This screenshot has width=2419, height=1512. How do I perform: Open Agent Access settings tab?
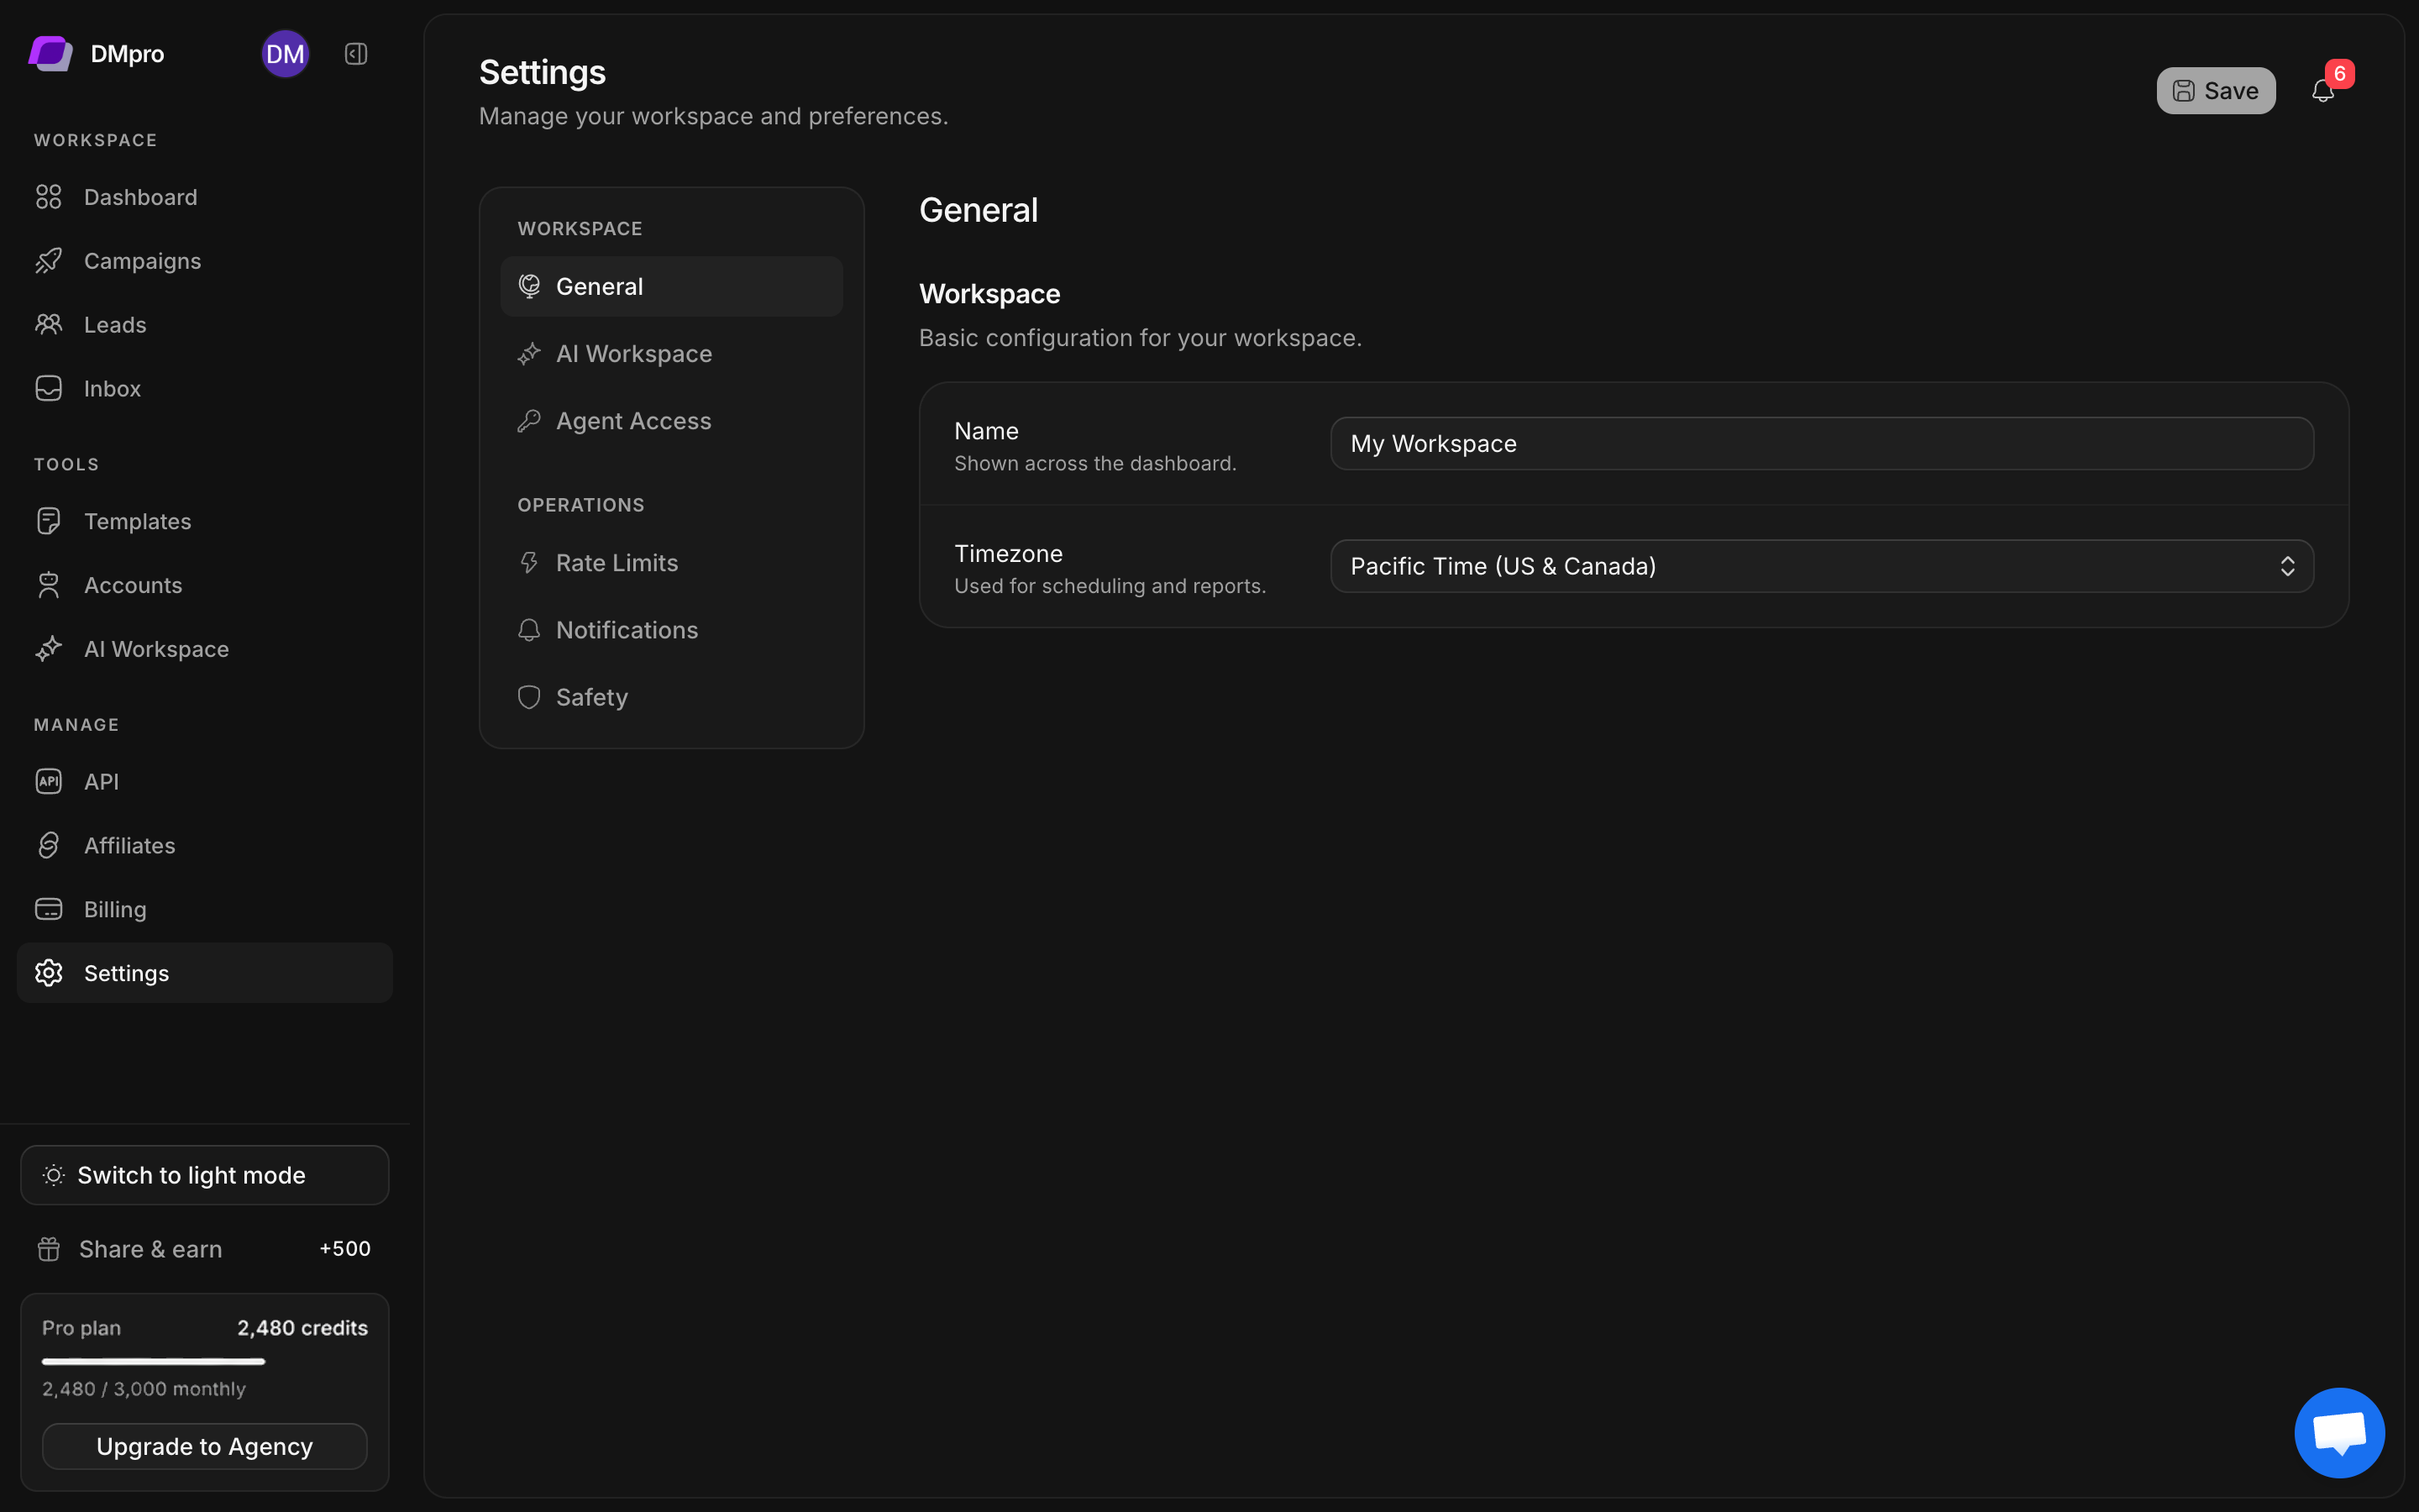point(672,421)
